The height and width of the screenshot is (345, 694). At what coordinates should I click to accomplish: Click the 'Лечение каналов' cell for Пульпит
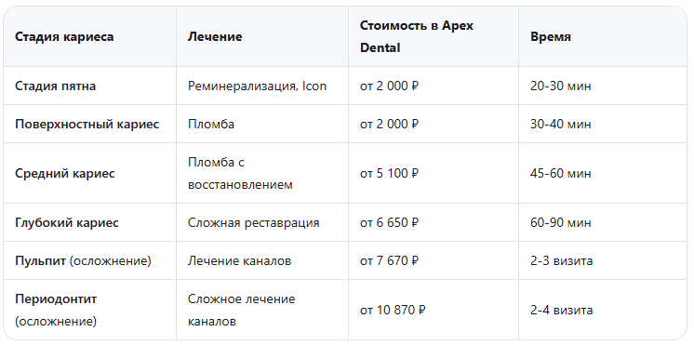click(x=239, y=261)
